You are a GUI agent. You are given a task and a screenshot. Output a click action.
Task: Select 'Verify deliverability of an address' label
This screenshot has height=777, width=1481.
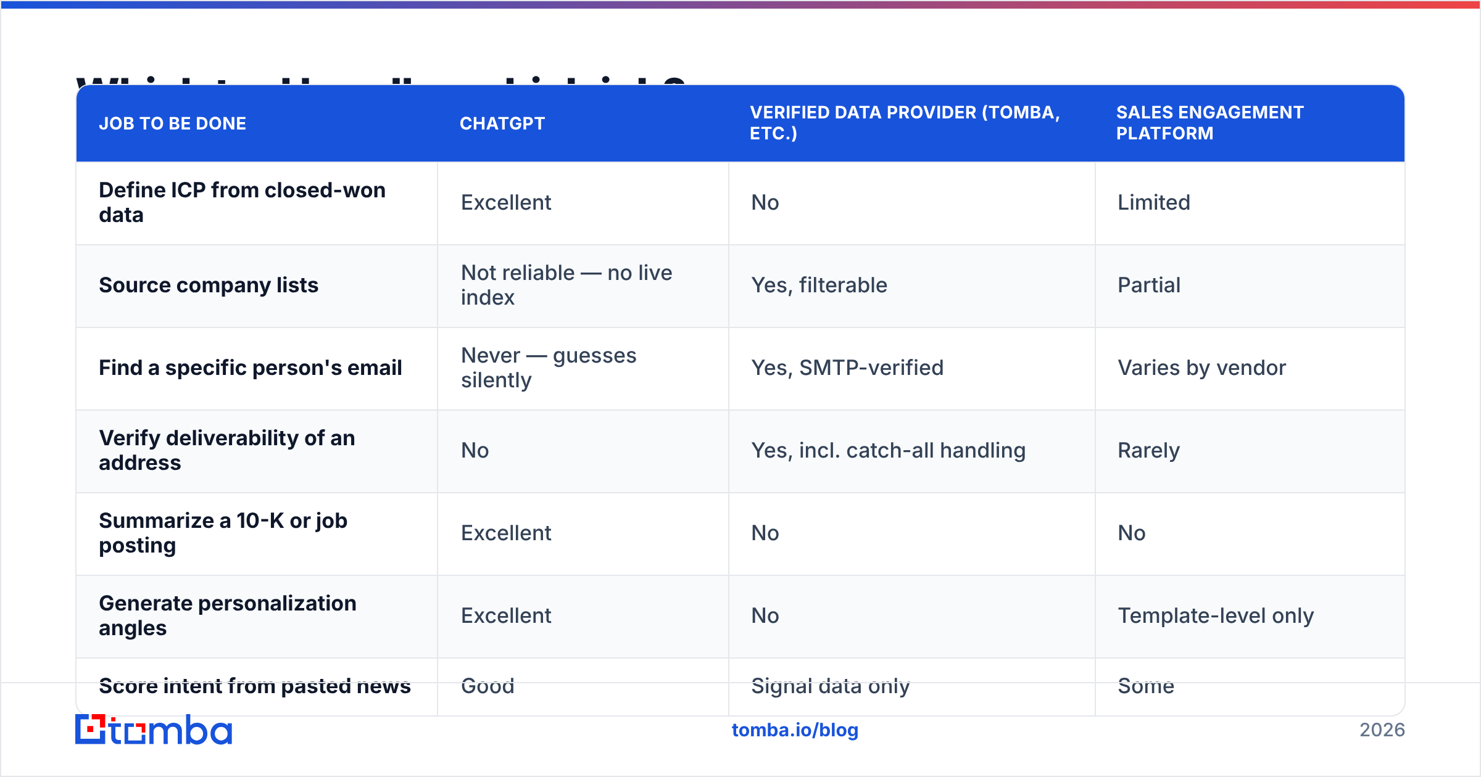(x=227, y=450)
